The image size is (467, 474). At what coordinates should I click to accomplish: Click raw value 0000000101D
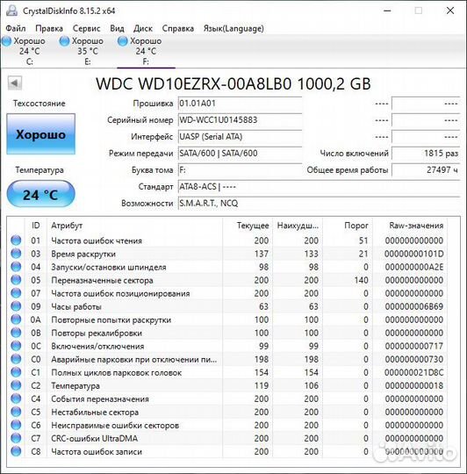click(413, 254)
